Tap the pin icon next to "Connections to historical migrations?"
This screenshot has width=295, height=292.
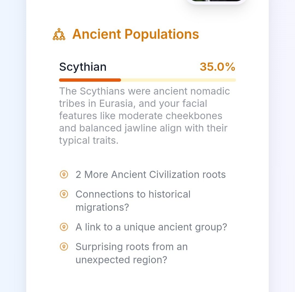click(64, 194)
